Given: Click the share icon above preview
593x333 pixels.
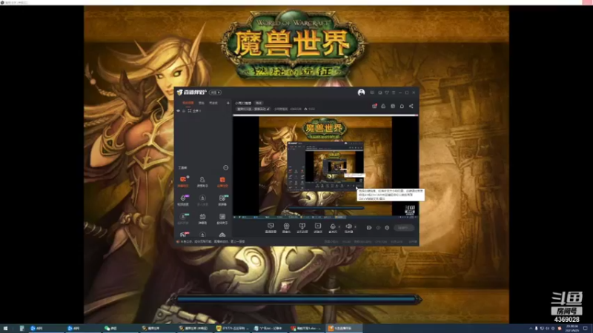Looking at the screenshot, I should click(x=411, y=106).
